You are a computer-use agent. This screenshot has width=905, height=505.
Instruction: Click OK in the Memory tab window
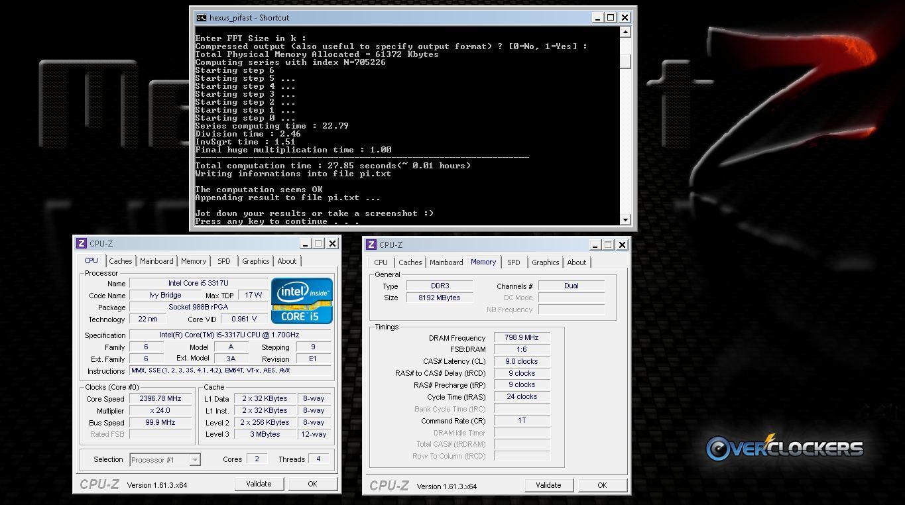[602, 485]
